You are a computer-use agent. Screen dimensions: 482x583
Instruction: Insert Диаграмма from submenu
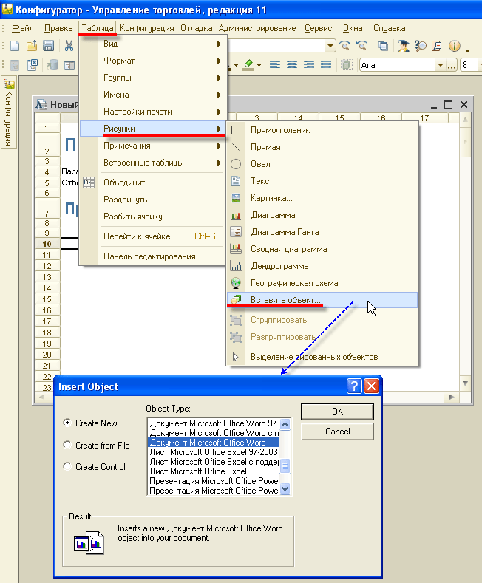click(322, 215)
